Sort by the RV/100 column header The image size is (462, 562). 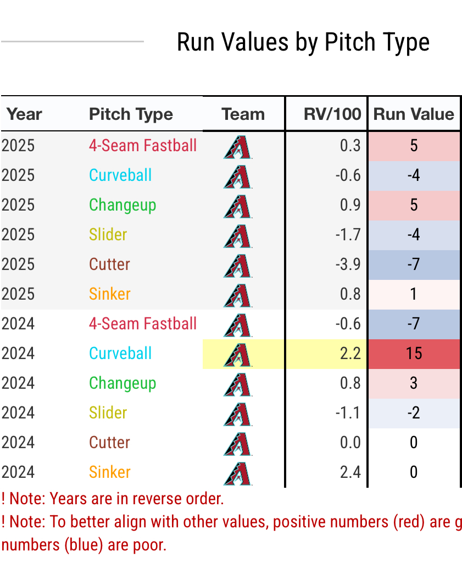coord(332,114)
